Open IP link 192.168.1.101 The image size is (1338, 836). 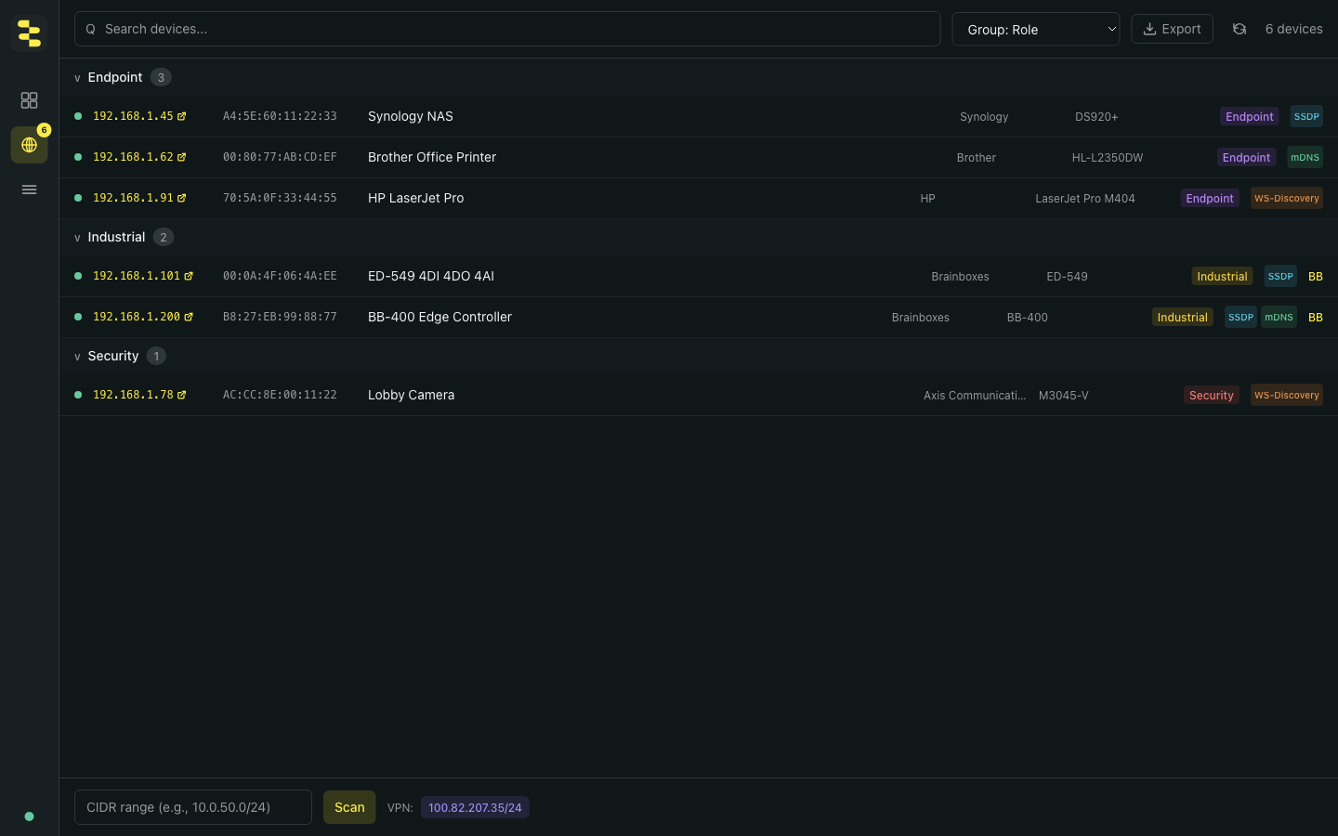pyautogui.click(x=137, y=276)
